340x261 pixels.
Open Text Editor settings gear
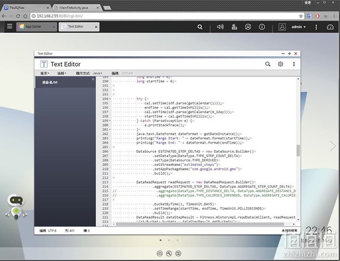(281, 64)
